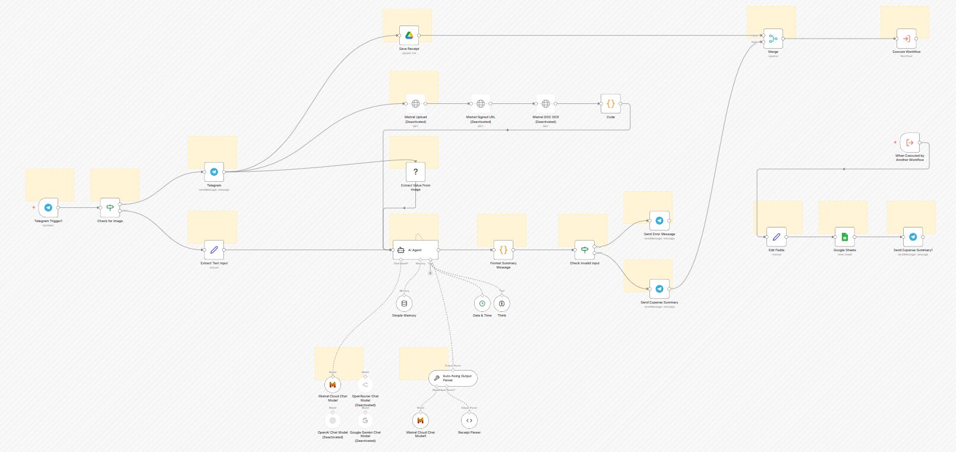Select the OpenRouter Chat Model (Deactivated) node

tap(365, 385)
